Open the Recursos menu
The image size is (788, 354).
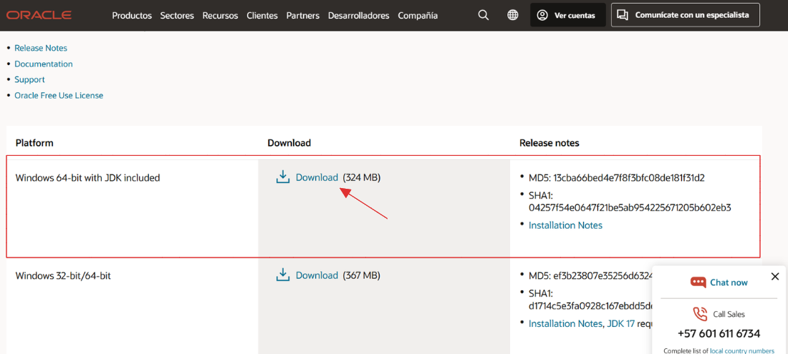[x=220, y=16]
